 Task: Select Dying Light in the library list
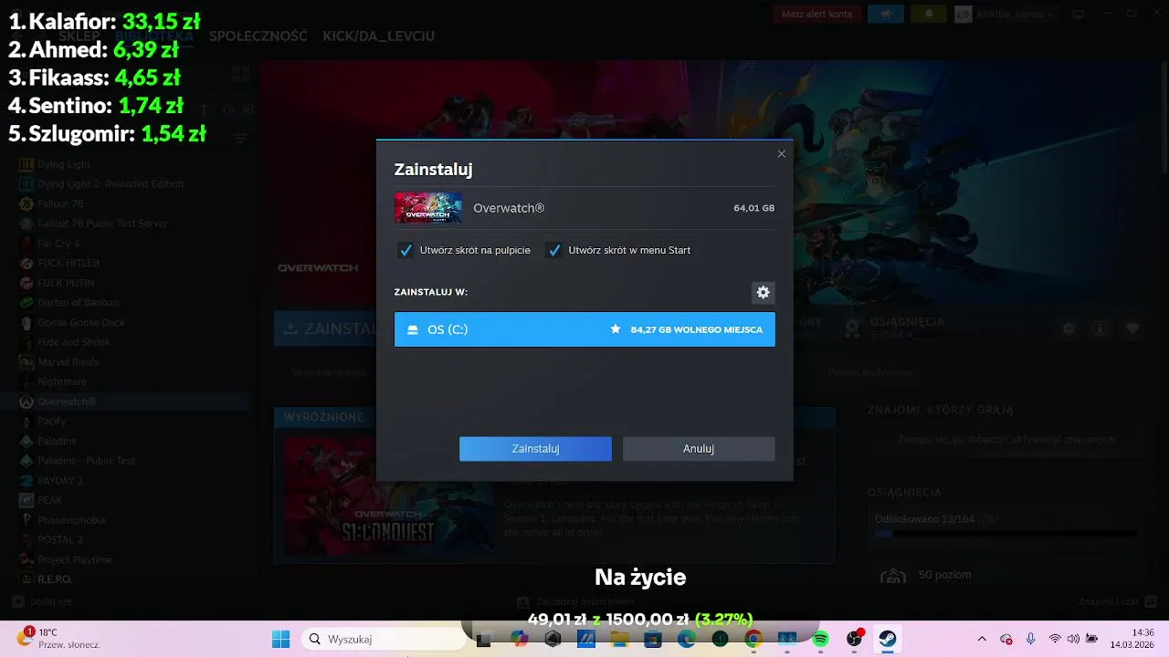click(x=64, y=164)
